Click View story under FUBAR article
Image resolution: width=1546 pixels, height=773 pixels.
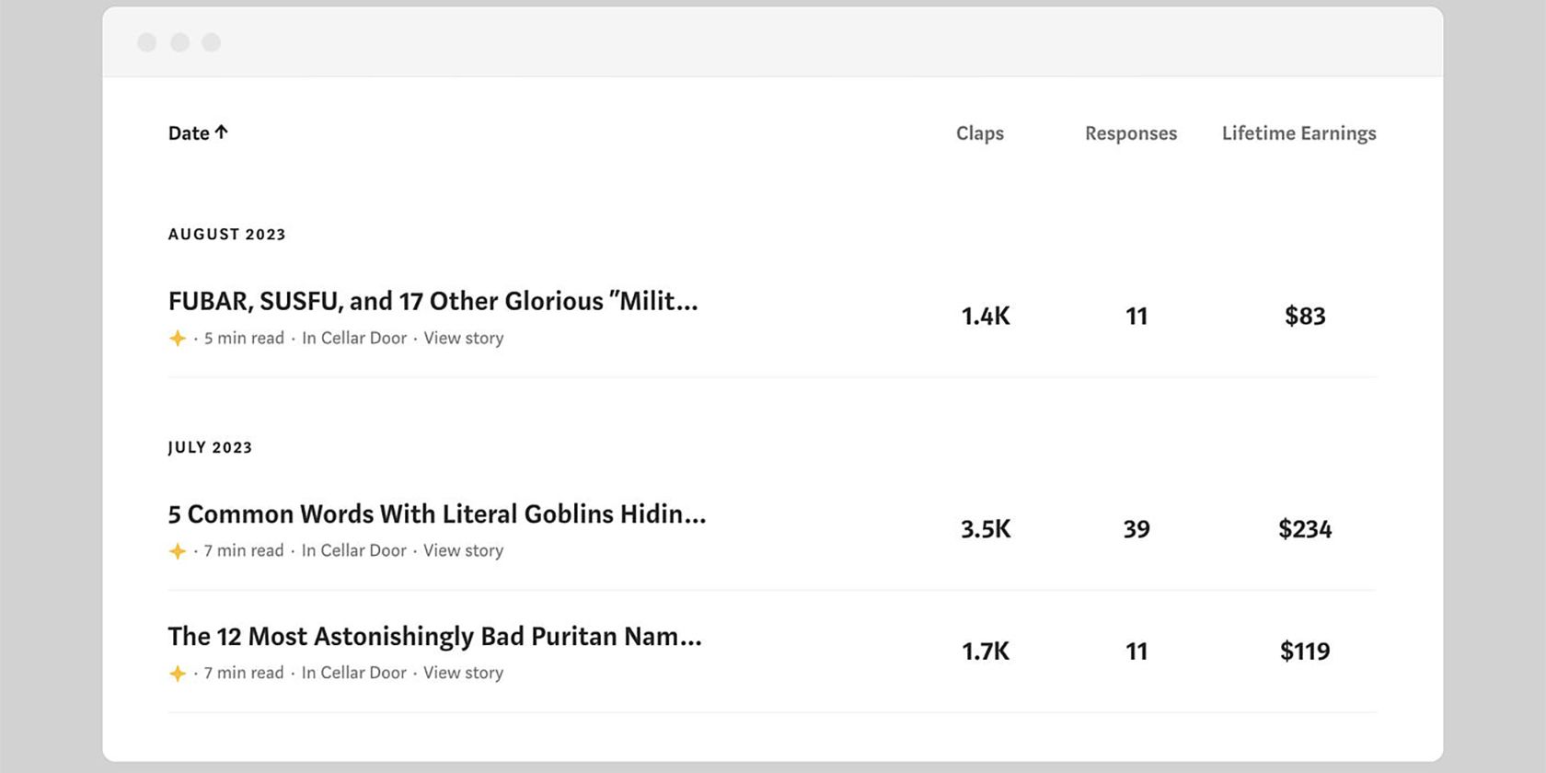463,339
